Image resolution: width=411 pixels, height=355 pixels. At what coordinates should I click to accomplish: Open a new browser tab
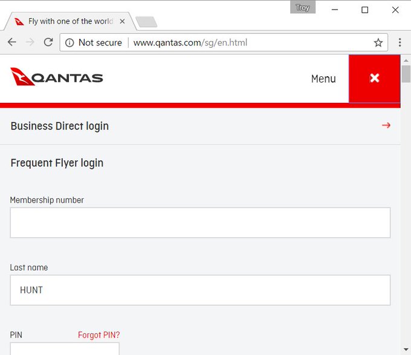[x=146, y=22]
